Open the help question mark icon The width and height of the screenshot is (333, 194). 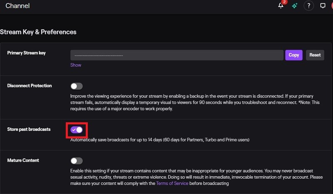tap(308, 6)
